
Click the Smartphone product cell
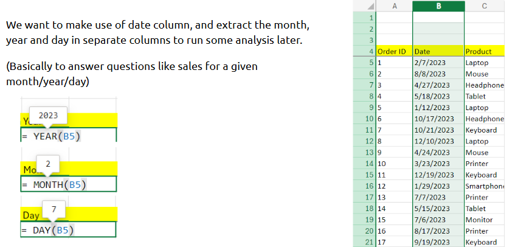click(x=484, y=186)
